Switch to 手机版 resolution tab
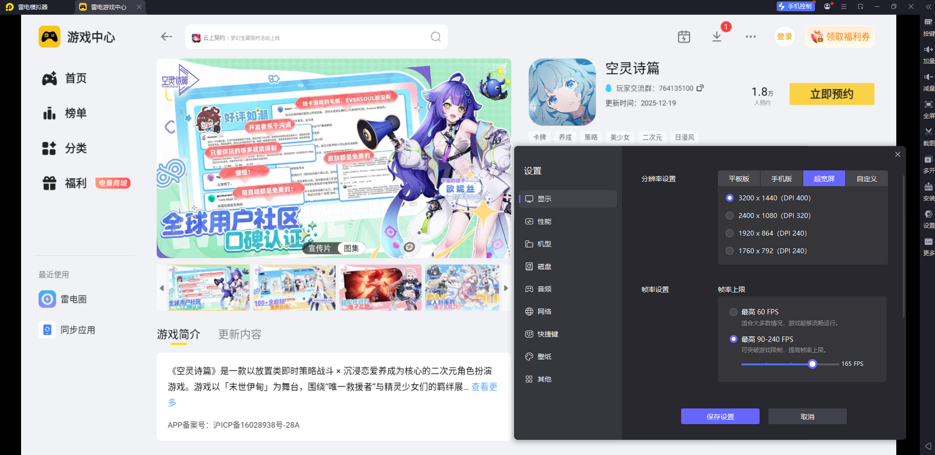 [x=782, y=179]
